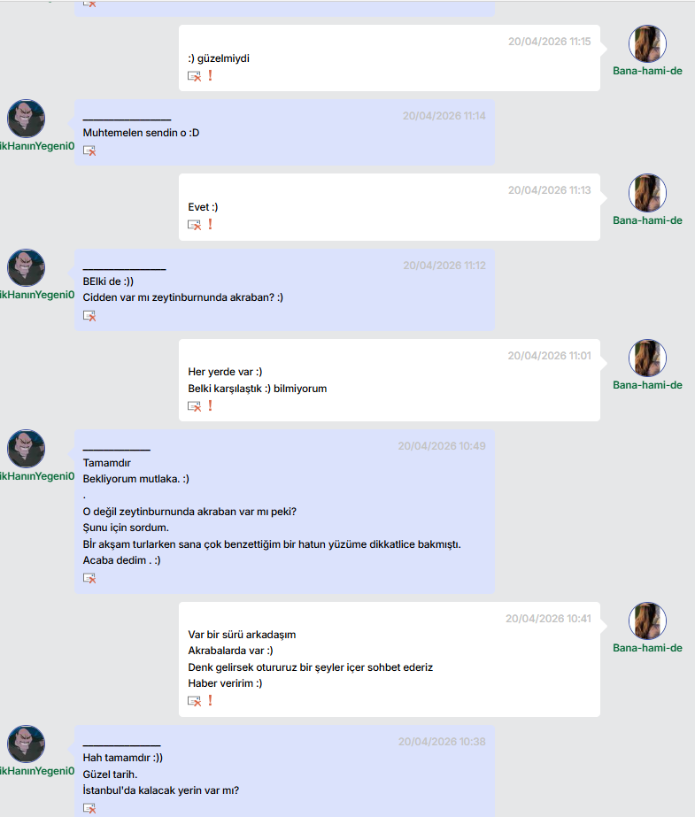
Task: Click exclamation icon under "Belki karşılaştık" message
Action: tap(210, 405)
